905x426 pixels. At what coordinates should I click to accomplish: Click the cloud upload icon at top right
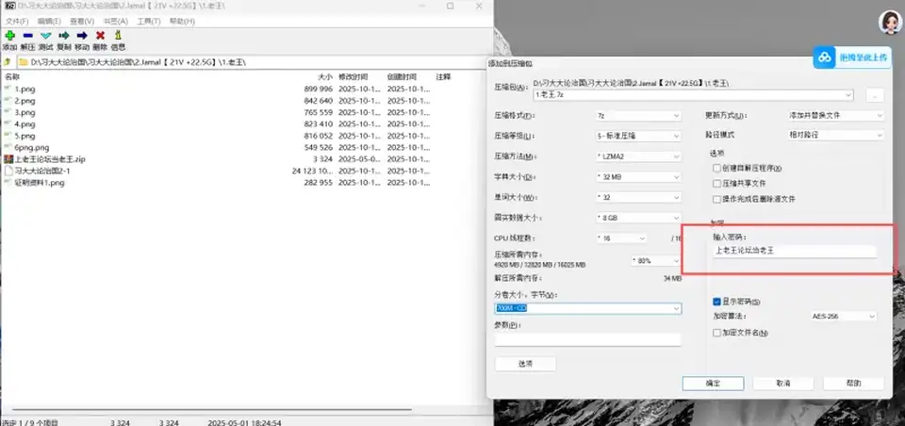826,57
